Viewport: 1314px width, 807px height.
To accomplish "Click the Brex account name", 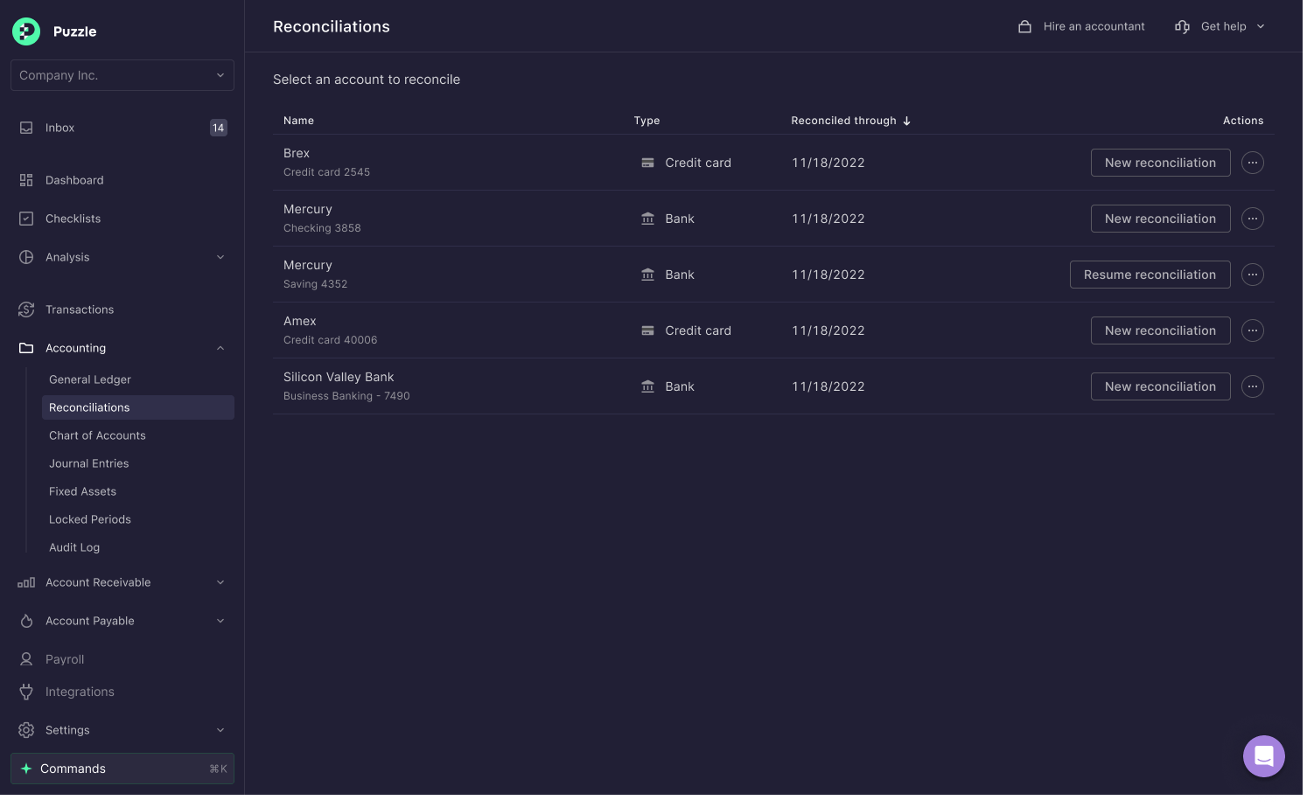I will pos(297,153).
